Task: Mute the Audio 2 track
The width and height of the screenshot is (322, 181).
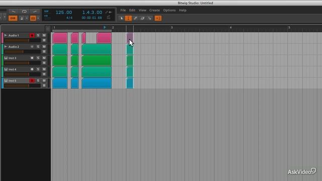Action: point(44,47)
